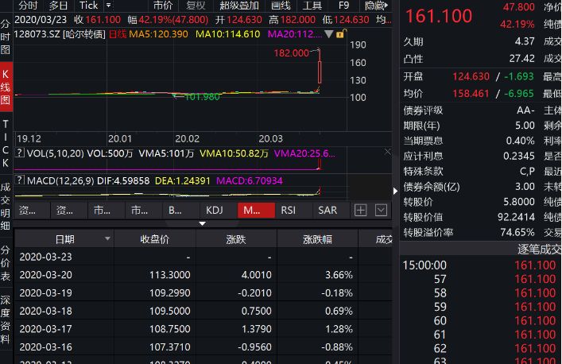Switch to the KDJ indicator tab
Image resolution: width=562 pixels, height=364 pixels.
click(215, 210)
